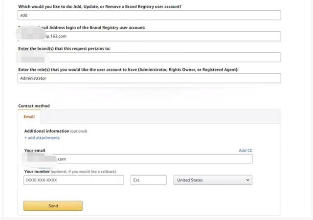Click the question about Brand Registry user account
Viewport: 313px width, 220px height.
[x=100, y=6]
